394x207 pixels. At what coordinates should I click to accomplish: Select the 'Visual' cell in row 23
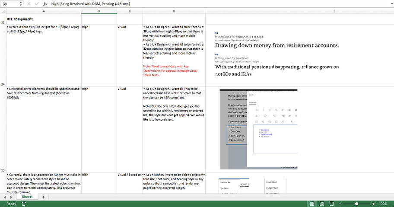coord(130,55)
